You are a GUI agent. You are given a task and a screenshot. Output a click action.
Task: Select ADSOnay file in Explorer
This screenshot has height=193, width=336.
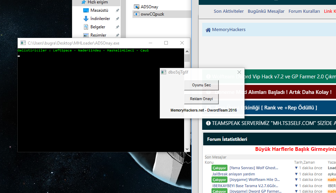coord(149,7)
